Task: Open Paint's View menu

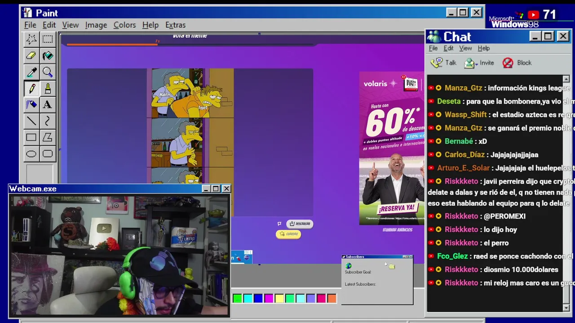Action: pos(71,25)
